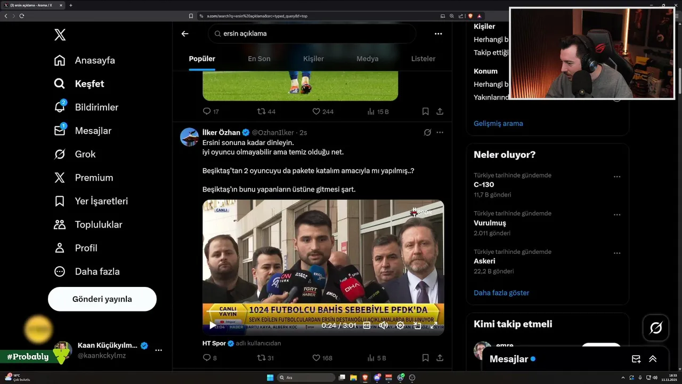Open Topluluklar (Communities)
This screenshot has height=384, width=682.
(88, 225)
